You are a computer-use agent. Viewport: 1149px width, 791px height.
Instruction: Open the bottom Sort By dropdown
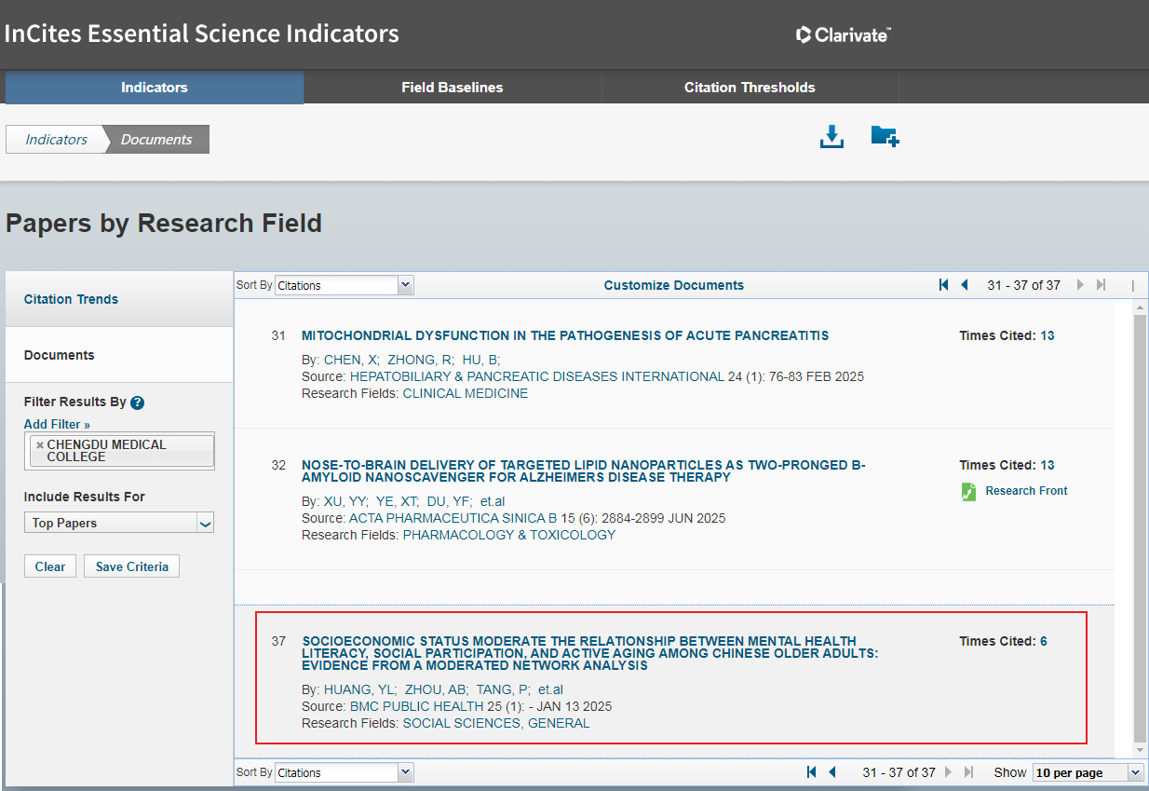click(x=344, y=772)
